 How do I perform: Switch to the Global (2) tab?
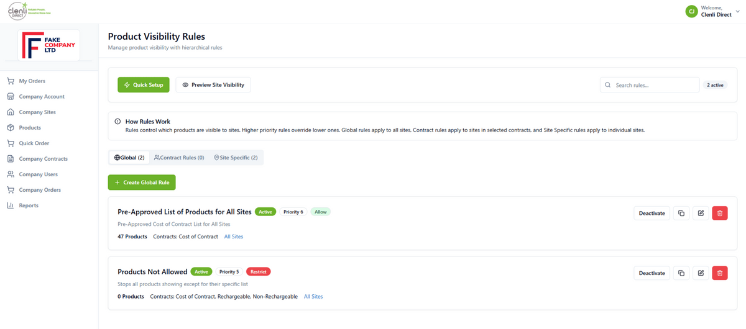tap(129, 158)
